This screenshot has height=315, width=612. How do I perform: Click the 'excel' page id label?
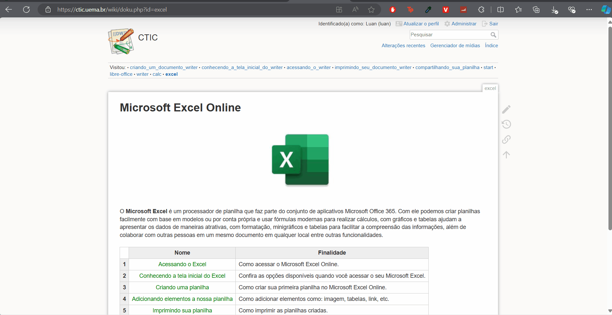coord(490,88)
